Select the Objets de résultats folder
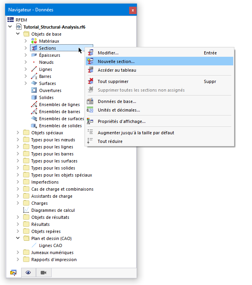252x285 pixels. pos(50,217)
